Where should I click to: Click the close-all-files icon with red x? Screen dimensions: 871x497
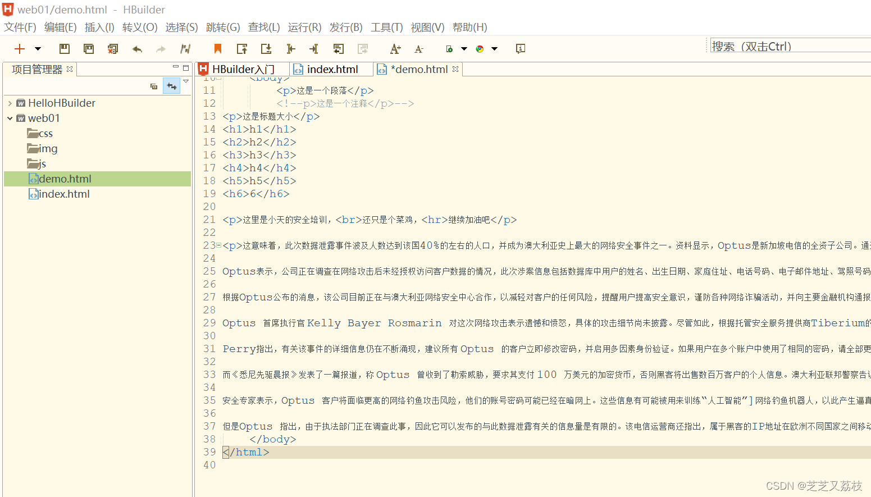(x=113, y=49)
